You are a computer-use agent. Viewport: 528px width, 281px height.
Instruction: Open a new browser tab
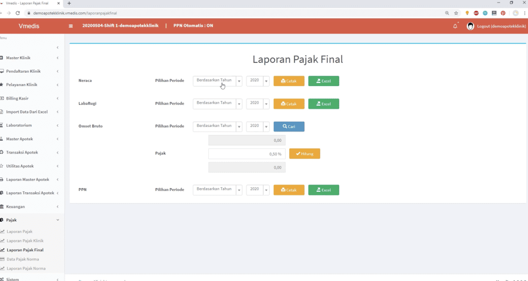[69, 4]
